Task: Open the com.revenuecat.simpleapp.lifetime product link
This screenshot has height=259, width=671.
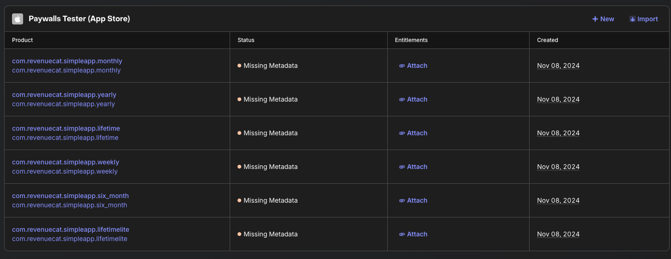Action: coord(66,128)
